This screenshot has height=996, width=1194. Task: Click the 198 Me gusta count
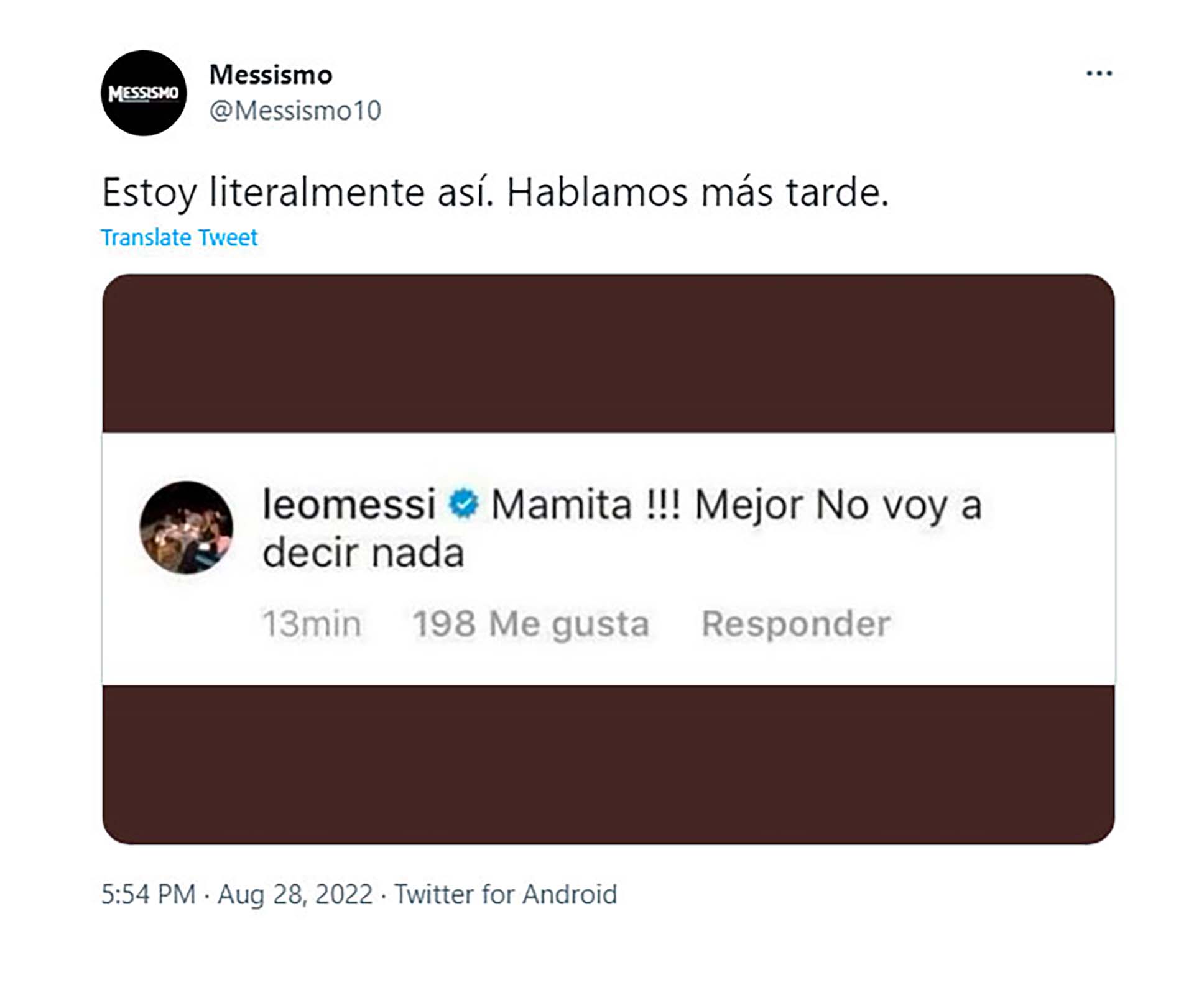pos(531,624)
